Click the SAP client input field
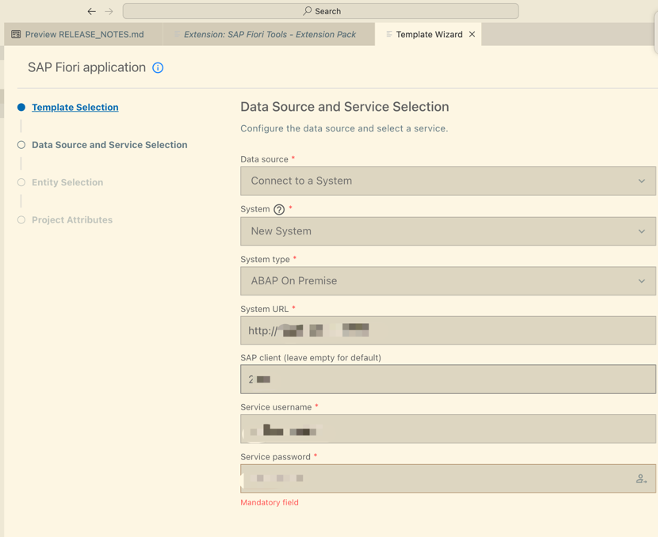 (448, 379)
